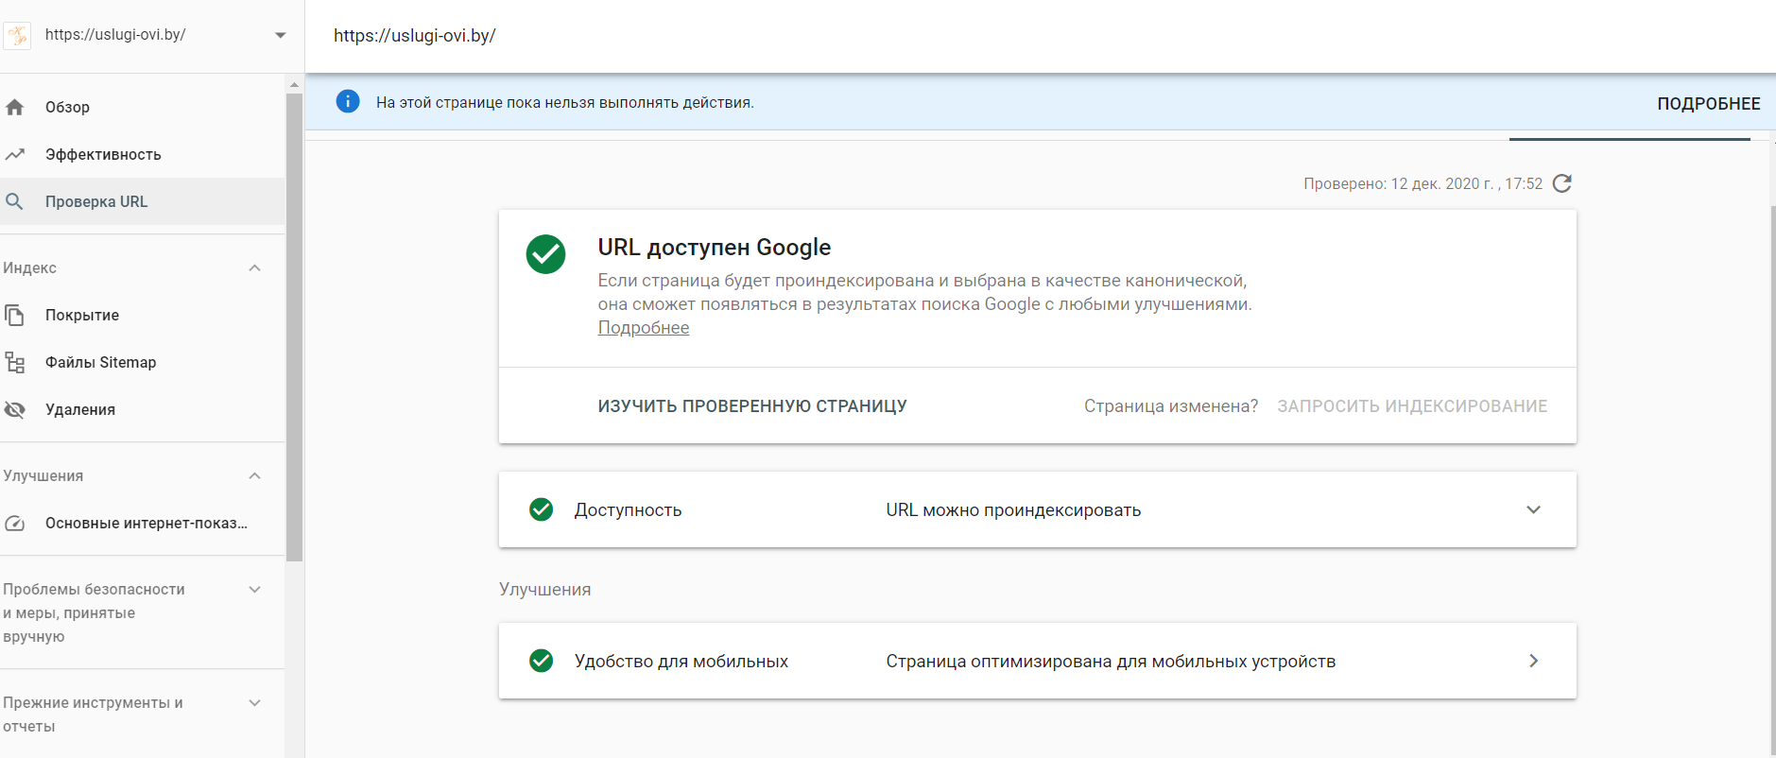Image resolution: width=1776 pixels, height=758 pixels.
Task: Click the blue info icon in banner
Action: (x=348, y=101)
